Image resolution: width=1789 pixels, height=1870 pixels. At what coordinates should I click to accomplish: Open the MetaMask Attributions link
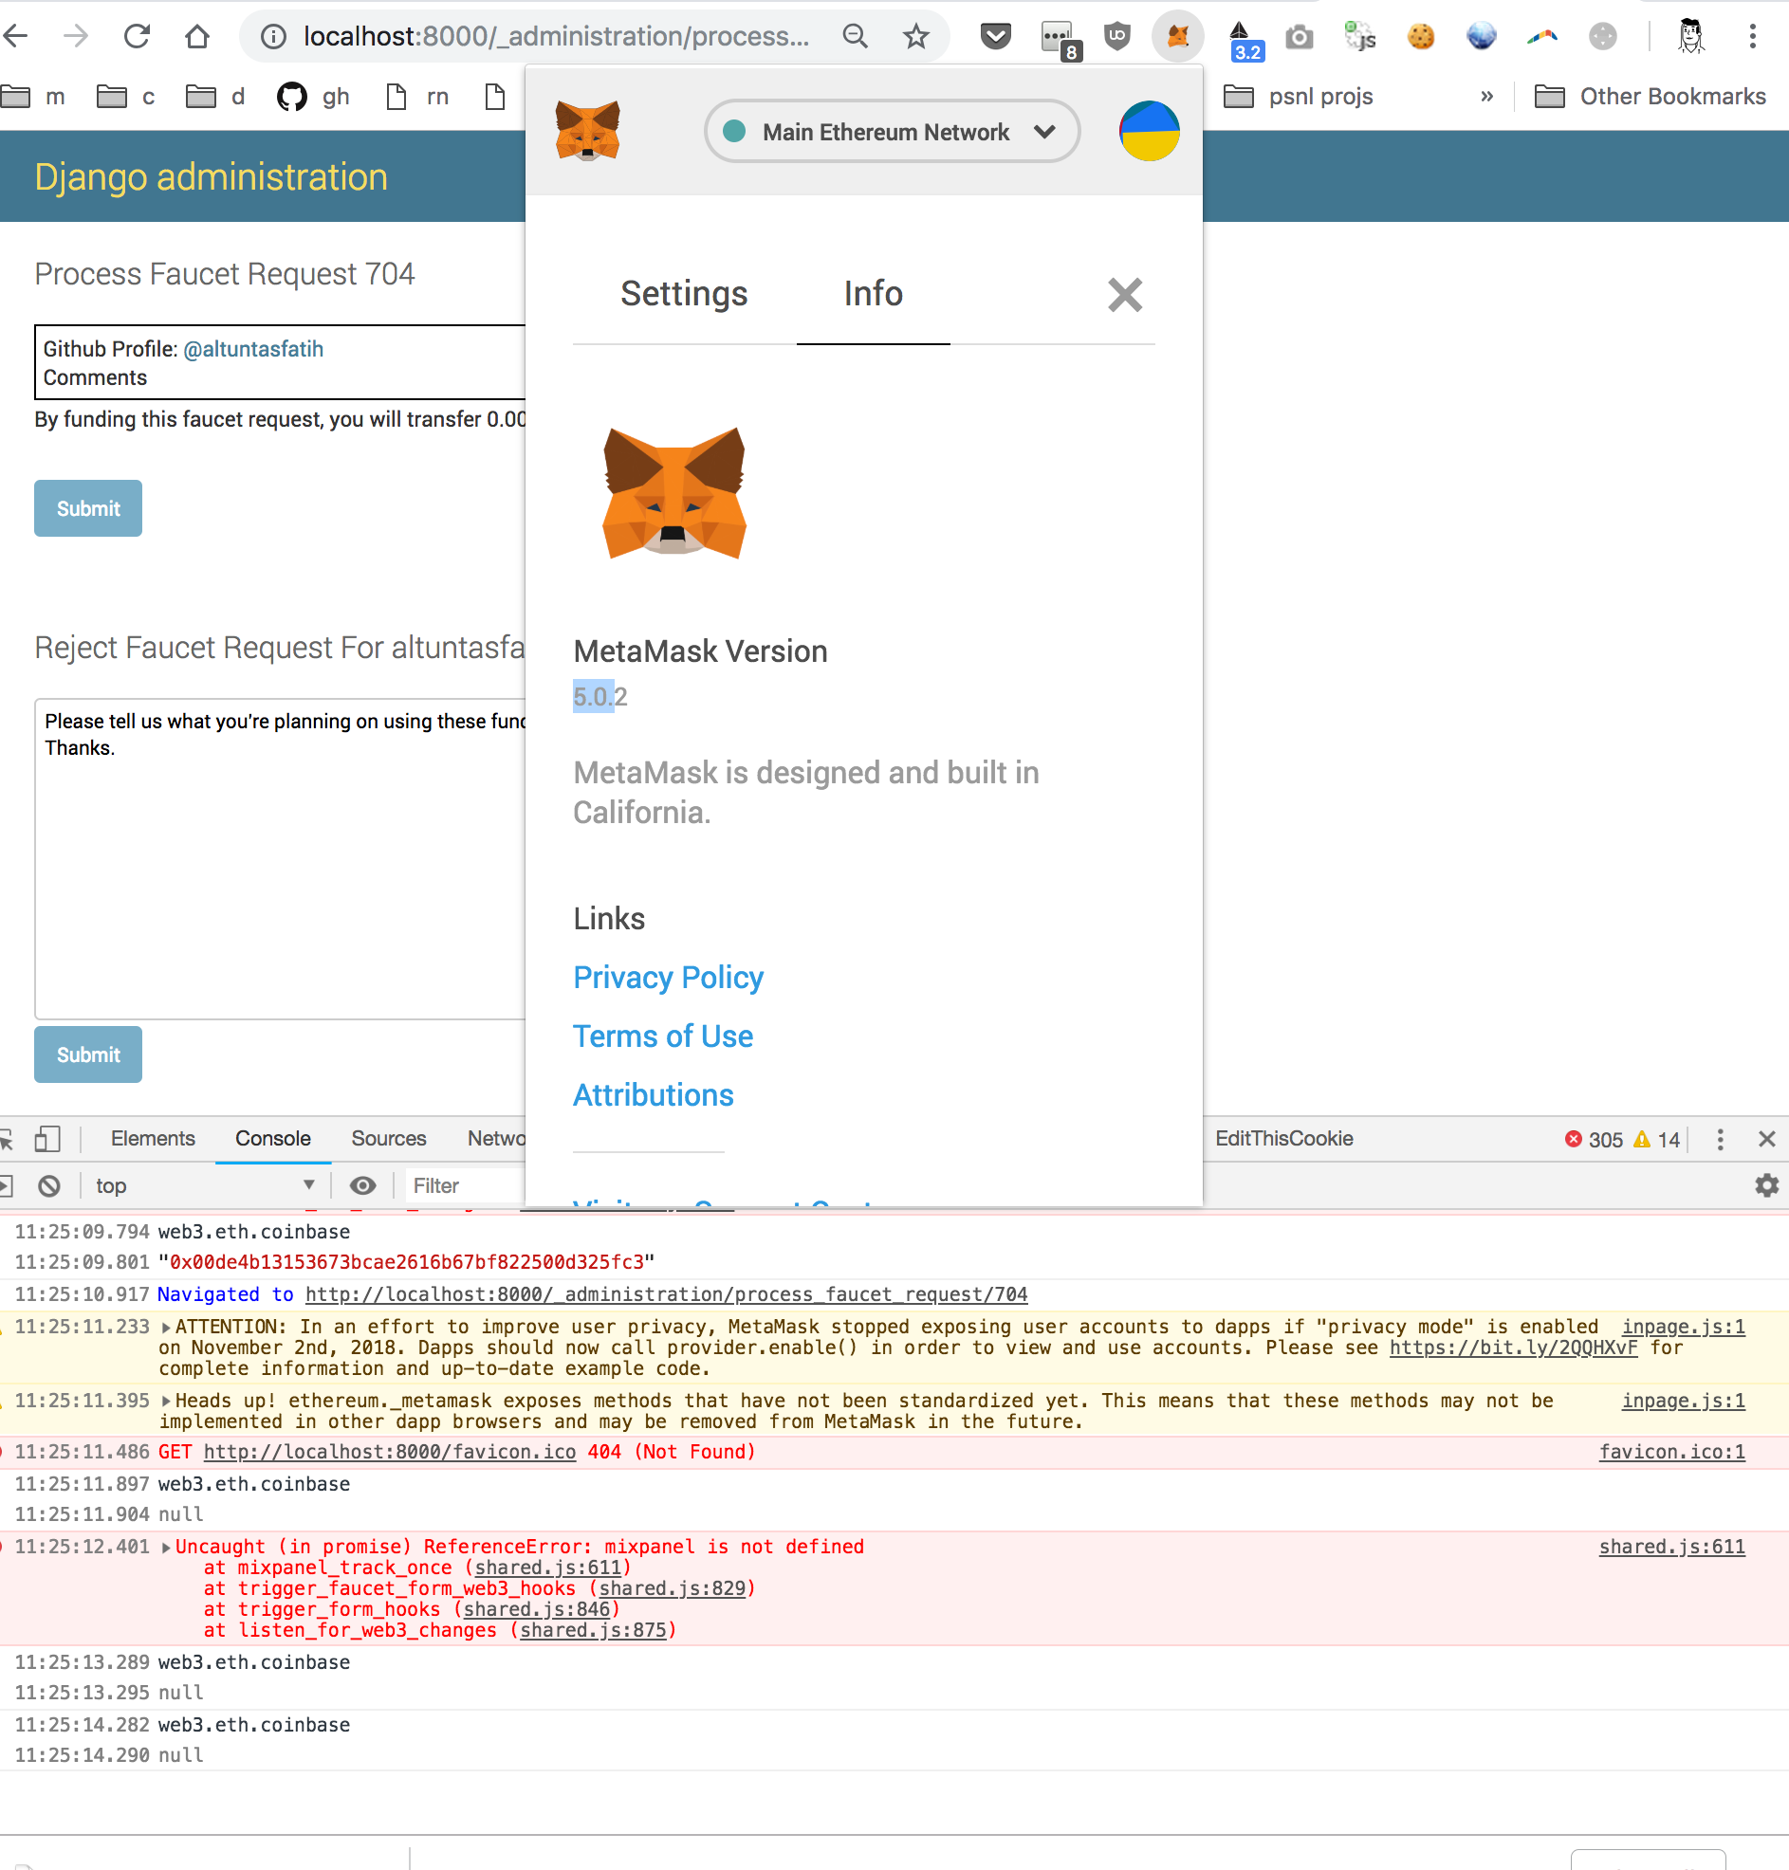654,1096
